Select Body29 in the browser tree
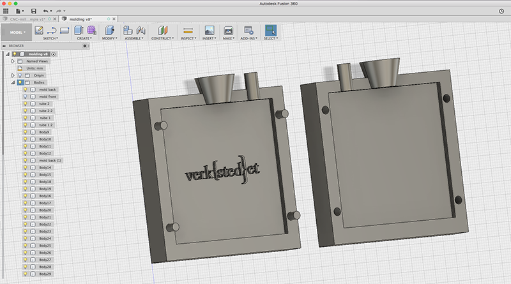The height and width of the screenshot is (284, 511). [x=45, y=274]
